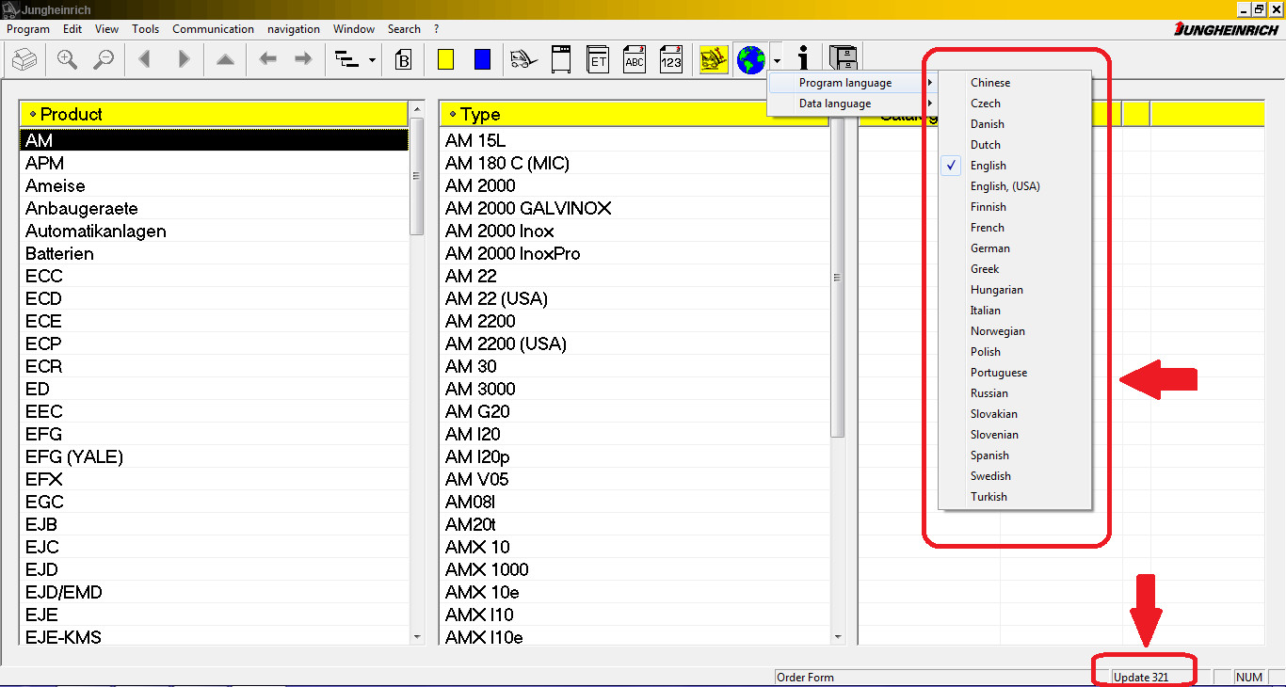Viewport: 1286px width, 687px height.
Task: Select EFG in the Product list
Action: (x=44, y=434)
